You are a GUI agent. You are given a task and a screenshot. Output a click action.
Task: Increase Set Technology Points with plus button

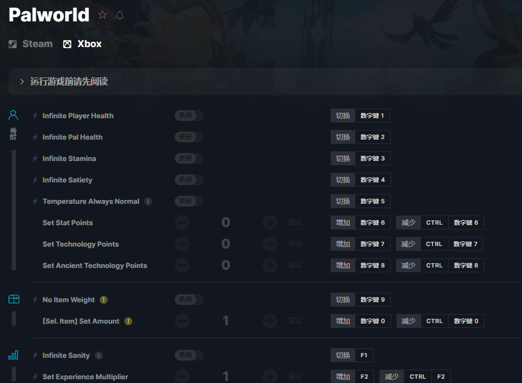270,244
